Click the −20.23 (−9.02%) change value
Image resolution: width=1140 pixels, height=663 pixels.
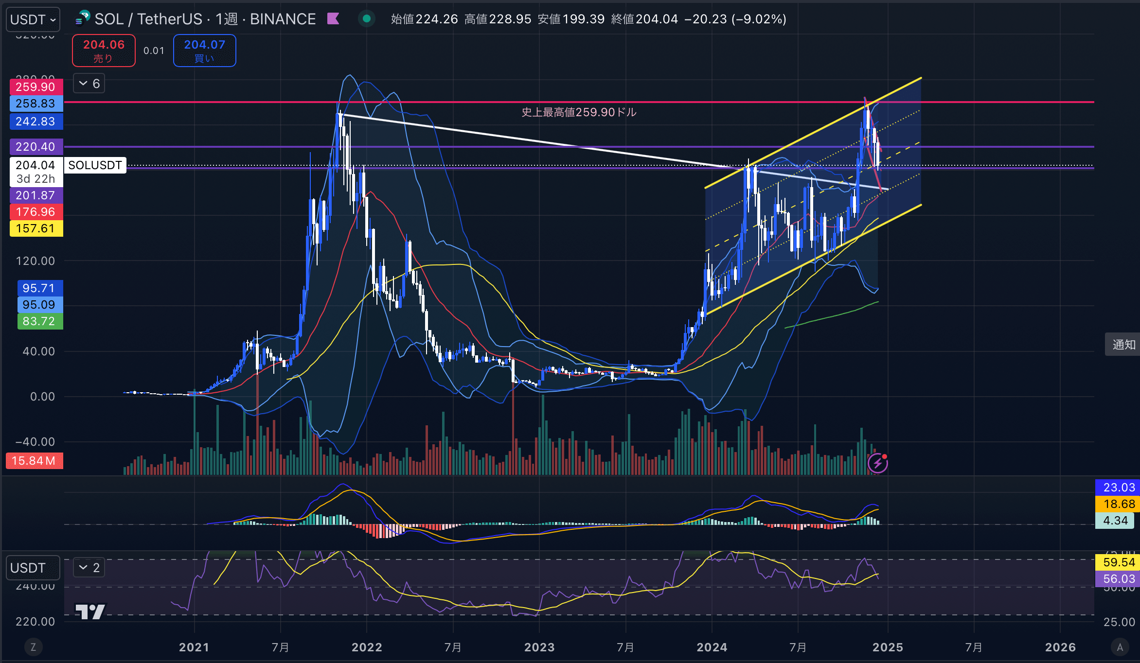point(735,19)
